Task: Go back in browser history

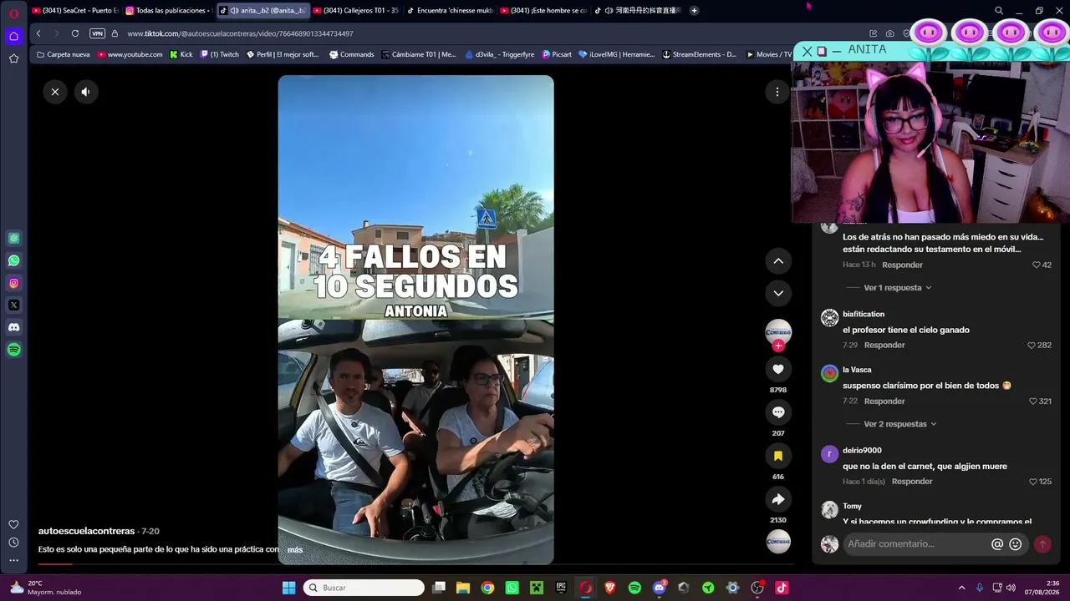Action: [x=38, y=33]
